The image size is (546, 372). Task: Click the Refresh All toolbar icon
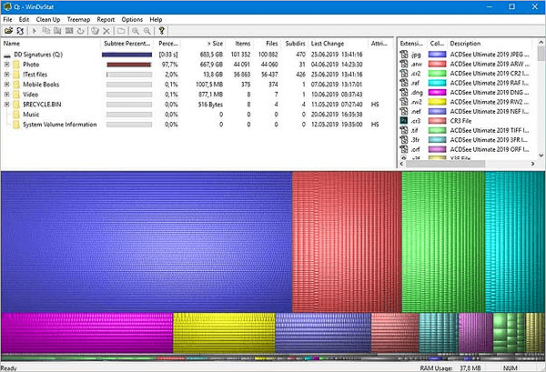click(19, 30)
